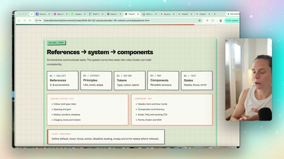The width and height of the screenshot is (284, 159).
Task: Open a new browser tab
Action: pos(215,14)
